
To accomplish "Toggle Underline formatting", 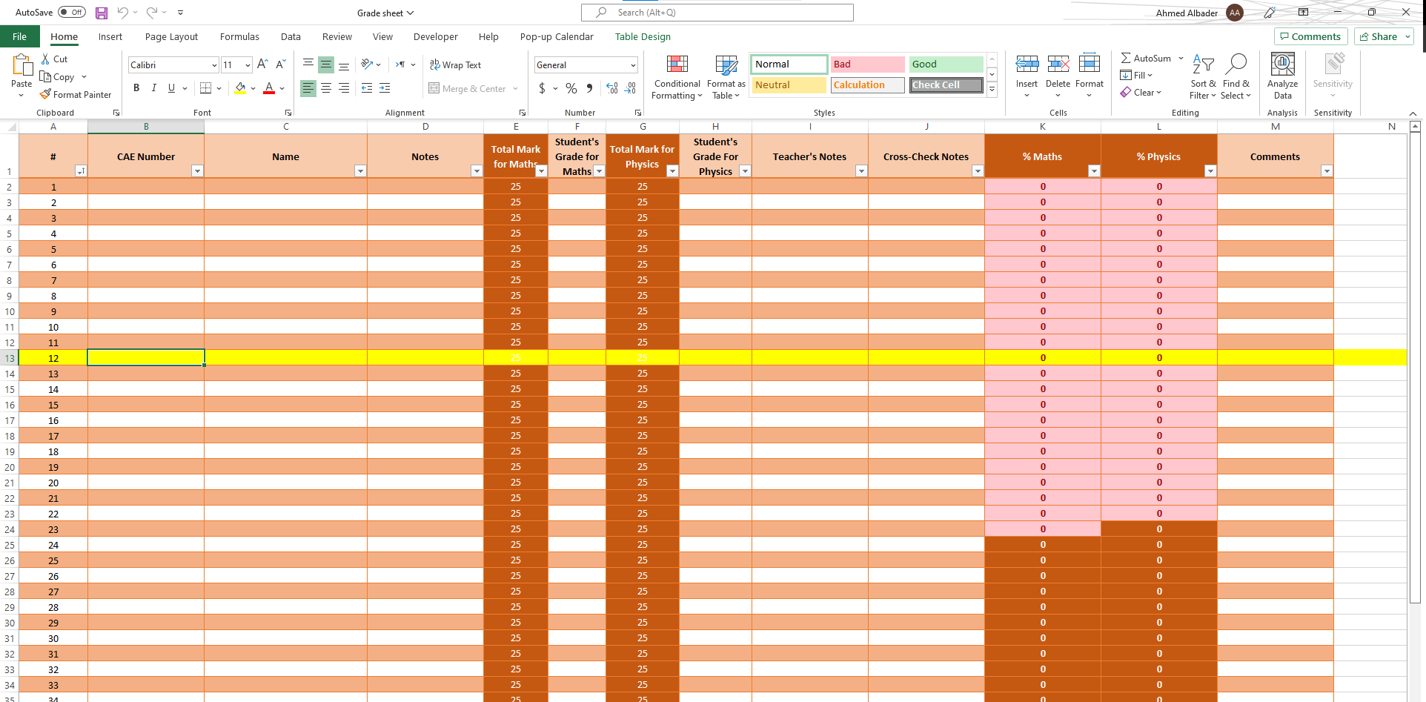I will pos(171,88).
